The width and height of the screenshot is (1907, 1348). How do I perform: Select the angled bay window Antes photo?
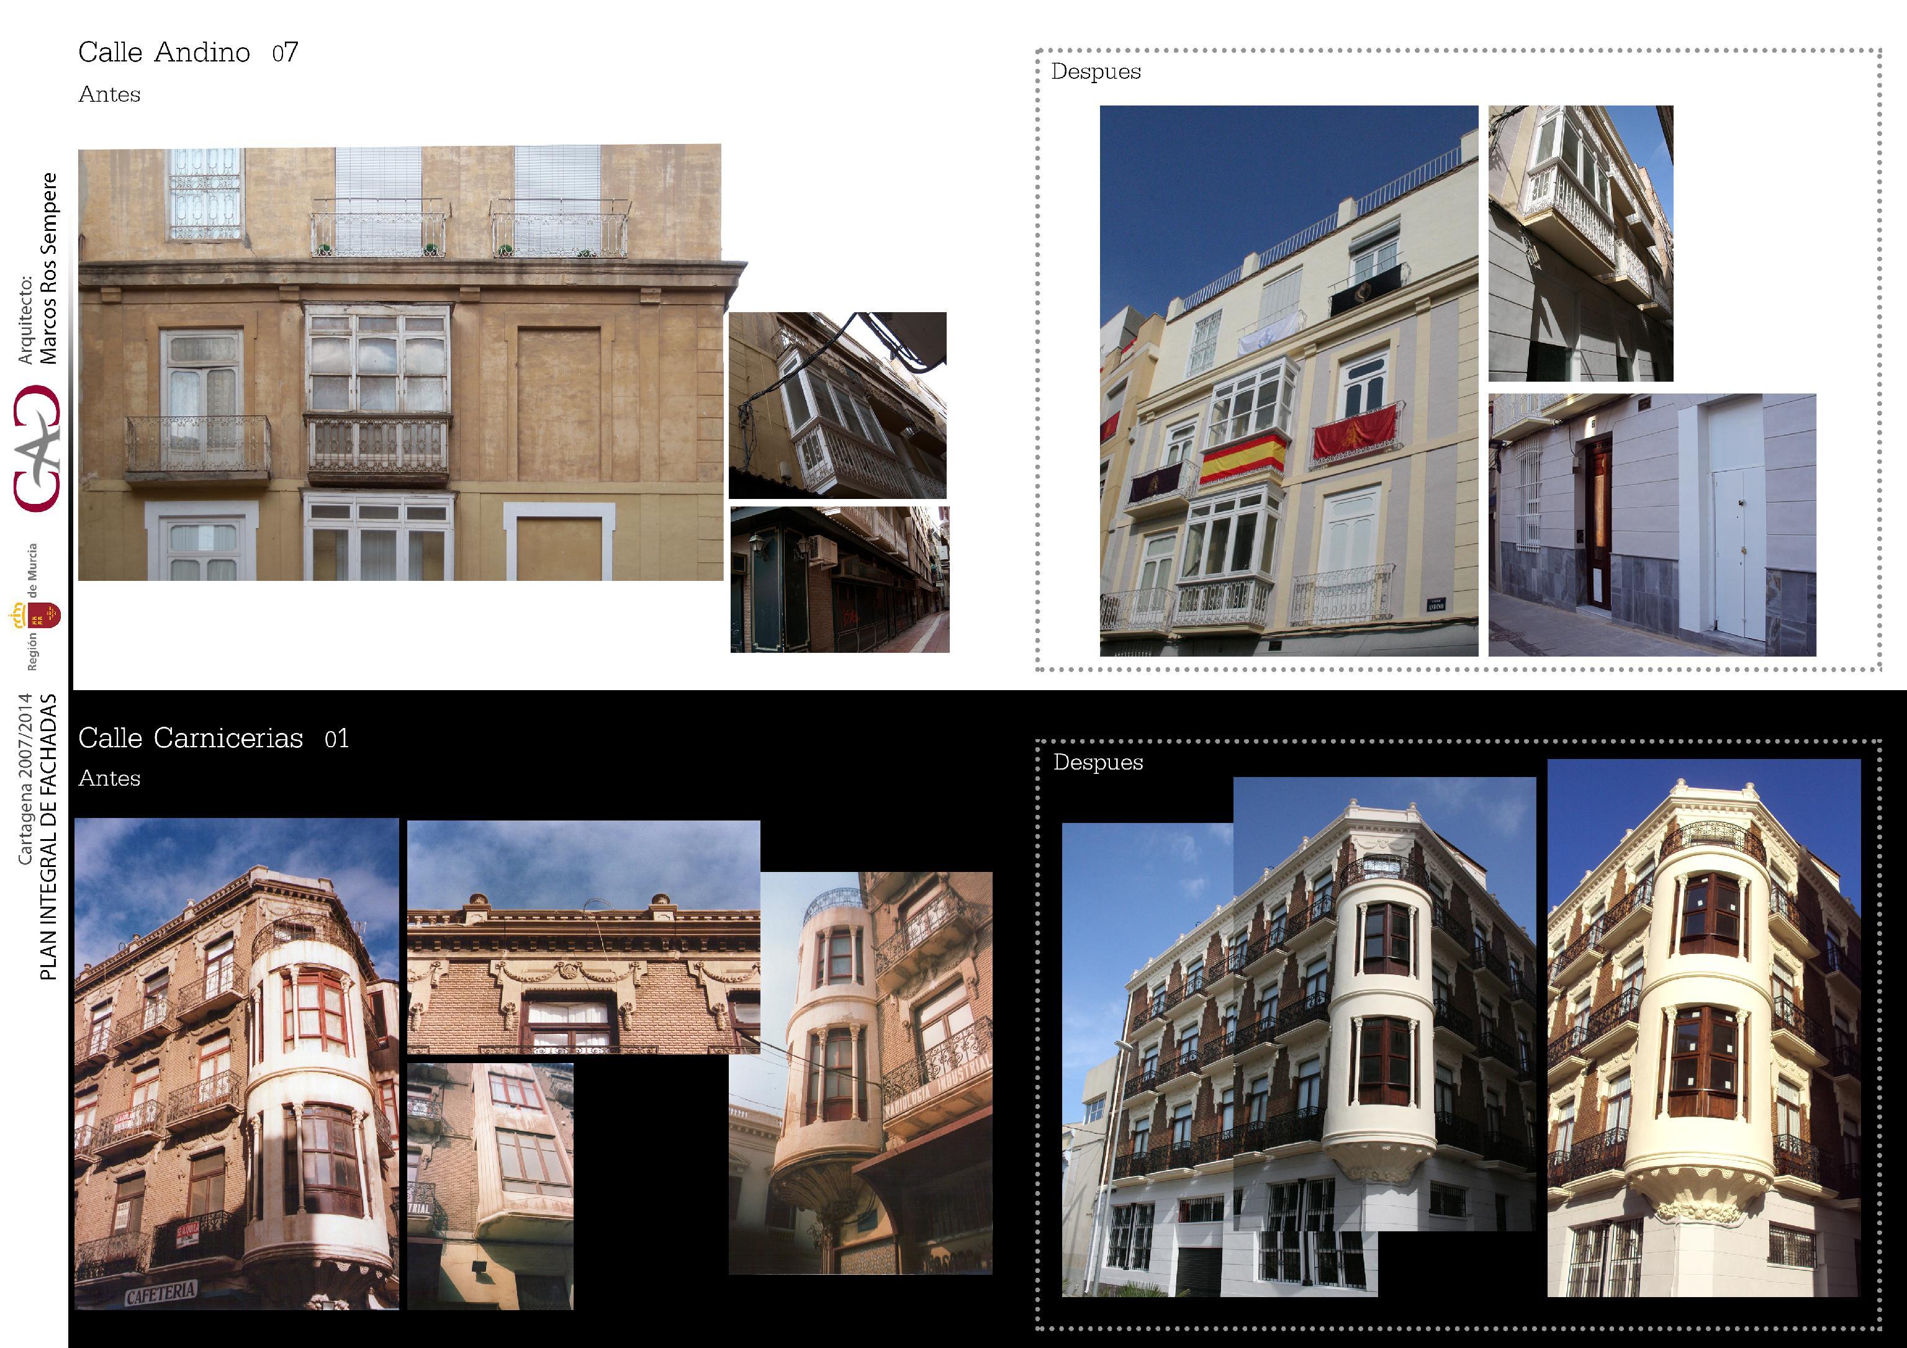click(837, 405)
